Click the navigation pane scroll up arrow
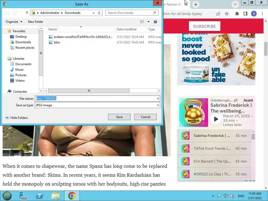Viewport: 268px width, 201px height. [x=41, y=28]
